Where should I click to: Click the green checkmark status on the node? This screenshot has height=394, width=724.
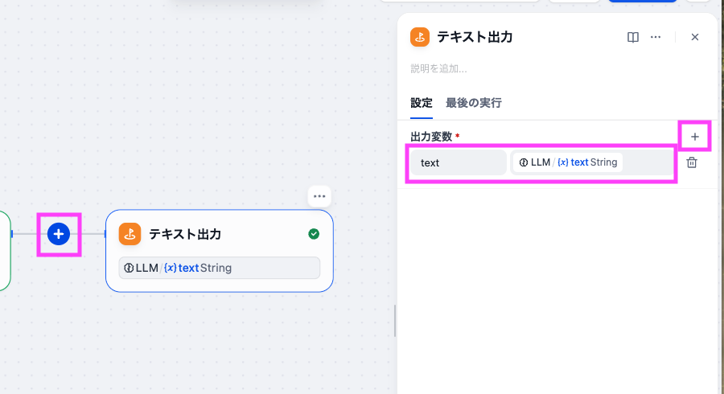tap(314, 234)
